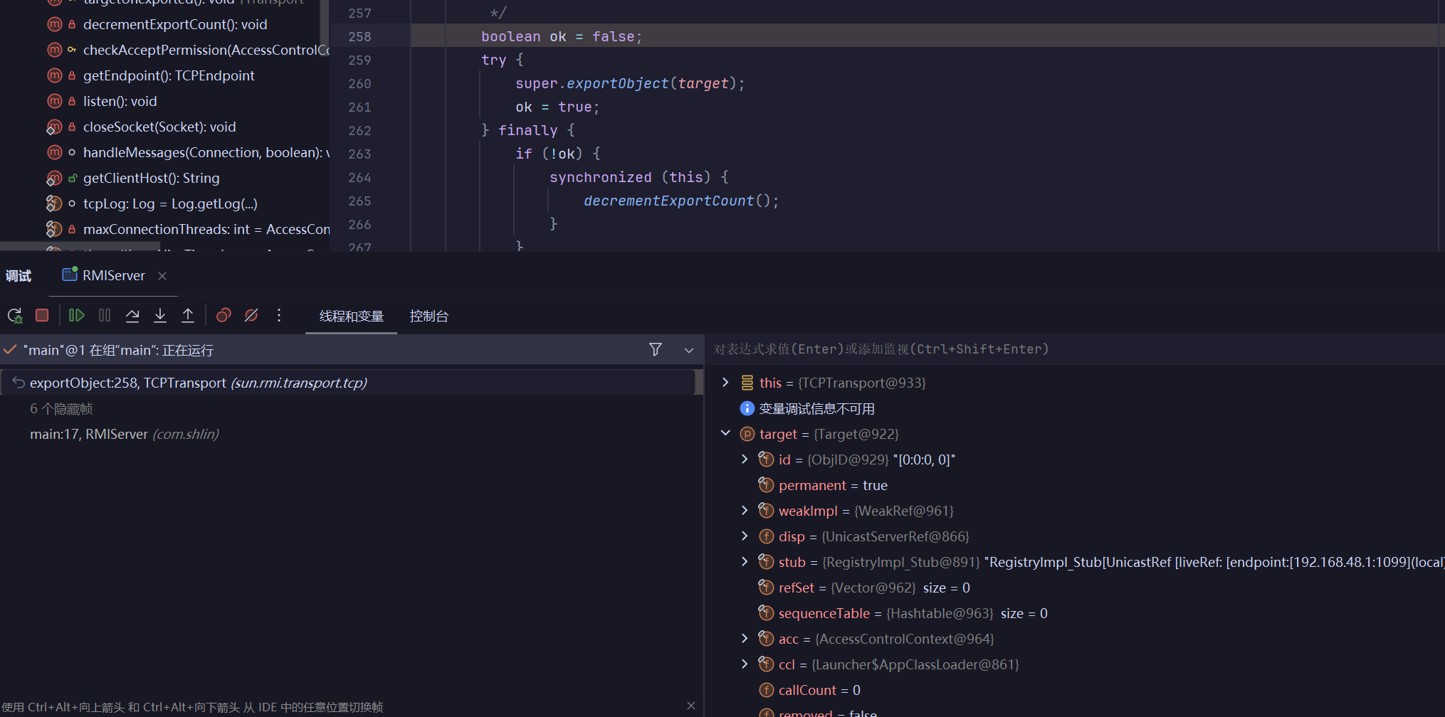The image size is (1445, 717).
Task: Dismiss the frame-switching hint message
Action: pyautogui.click(x=691, y=706)
